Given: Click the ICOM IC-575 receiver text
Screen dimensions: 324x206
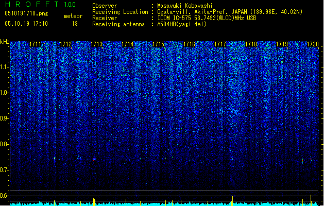Looking at the screenshot, I should pyautogui.click(x=207, y=18).
